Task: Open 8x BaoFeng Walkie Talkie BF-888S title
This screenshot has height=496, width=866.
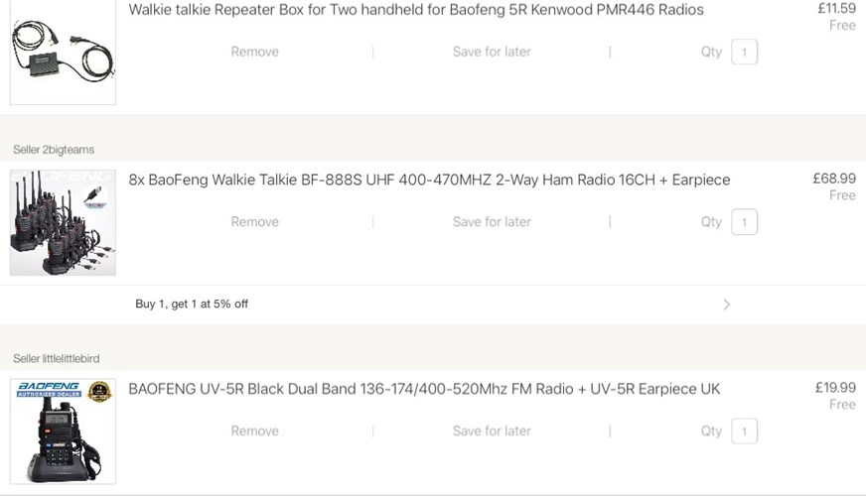Action: [x=429, y=180]
